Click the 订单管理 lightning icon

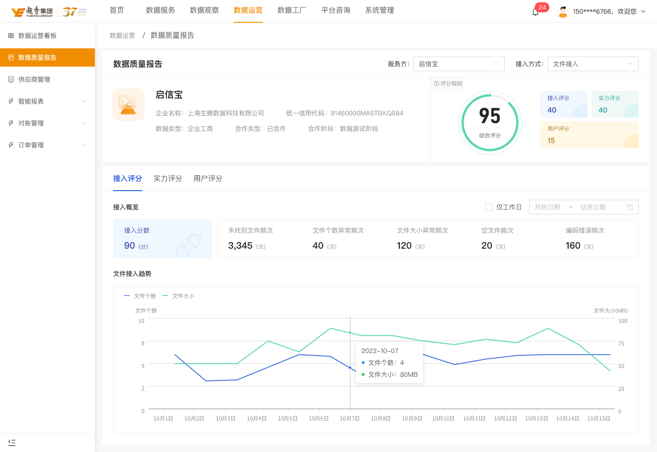pos(11,145)
